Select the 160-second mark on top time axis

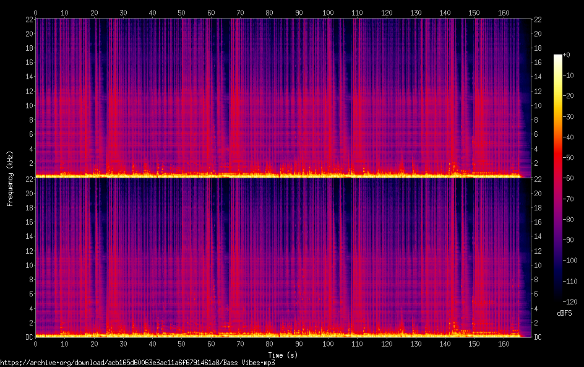click(x=503, y=12)
